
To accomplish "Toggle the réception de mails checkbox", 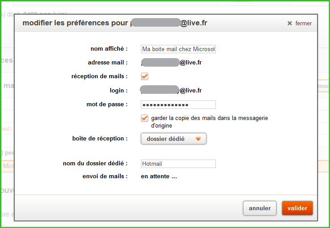I will 144,76.
